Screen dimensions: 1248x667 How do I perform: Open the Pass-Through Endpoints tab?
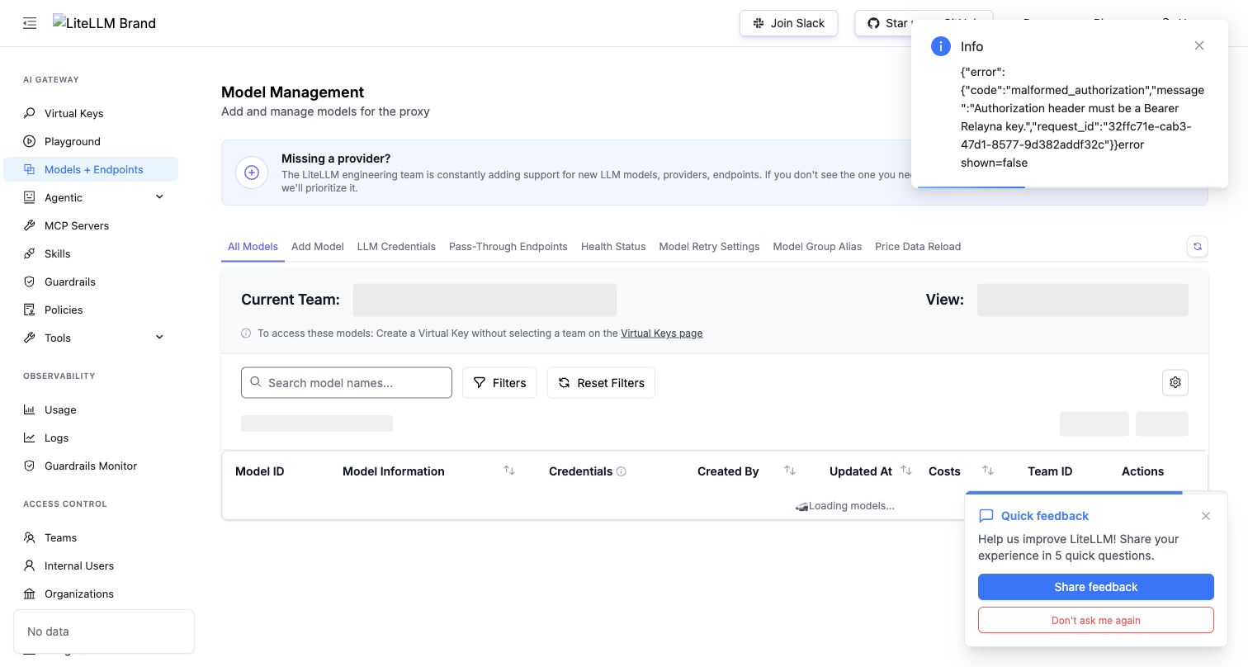click(508, 246)
